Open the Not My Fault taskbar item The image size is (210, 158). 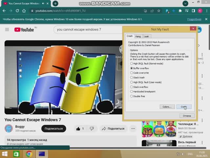point(42,154)
